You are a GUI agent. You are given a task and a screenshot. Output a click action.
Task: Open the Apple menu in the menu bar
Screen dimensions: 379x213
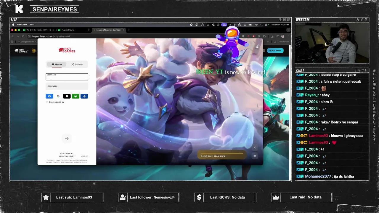(13, 25)
